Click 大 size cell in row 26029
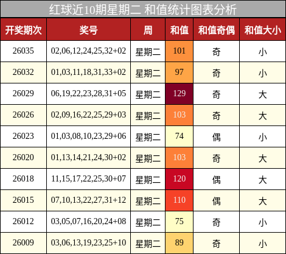 point(263,94)
